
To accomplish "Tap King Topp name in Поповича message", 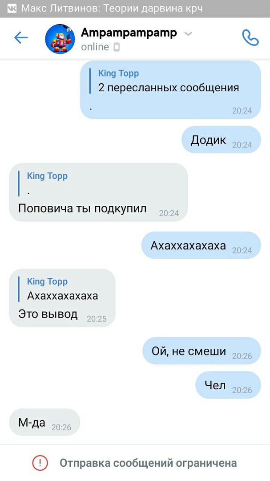I will 47,176.
